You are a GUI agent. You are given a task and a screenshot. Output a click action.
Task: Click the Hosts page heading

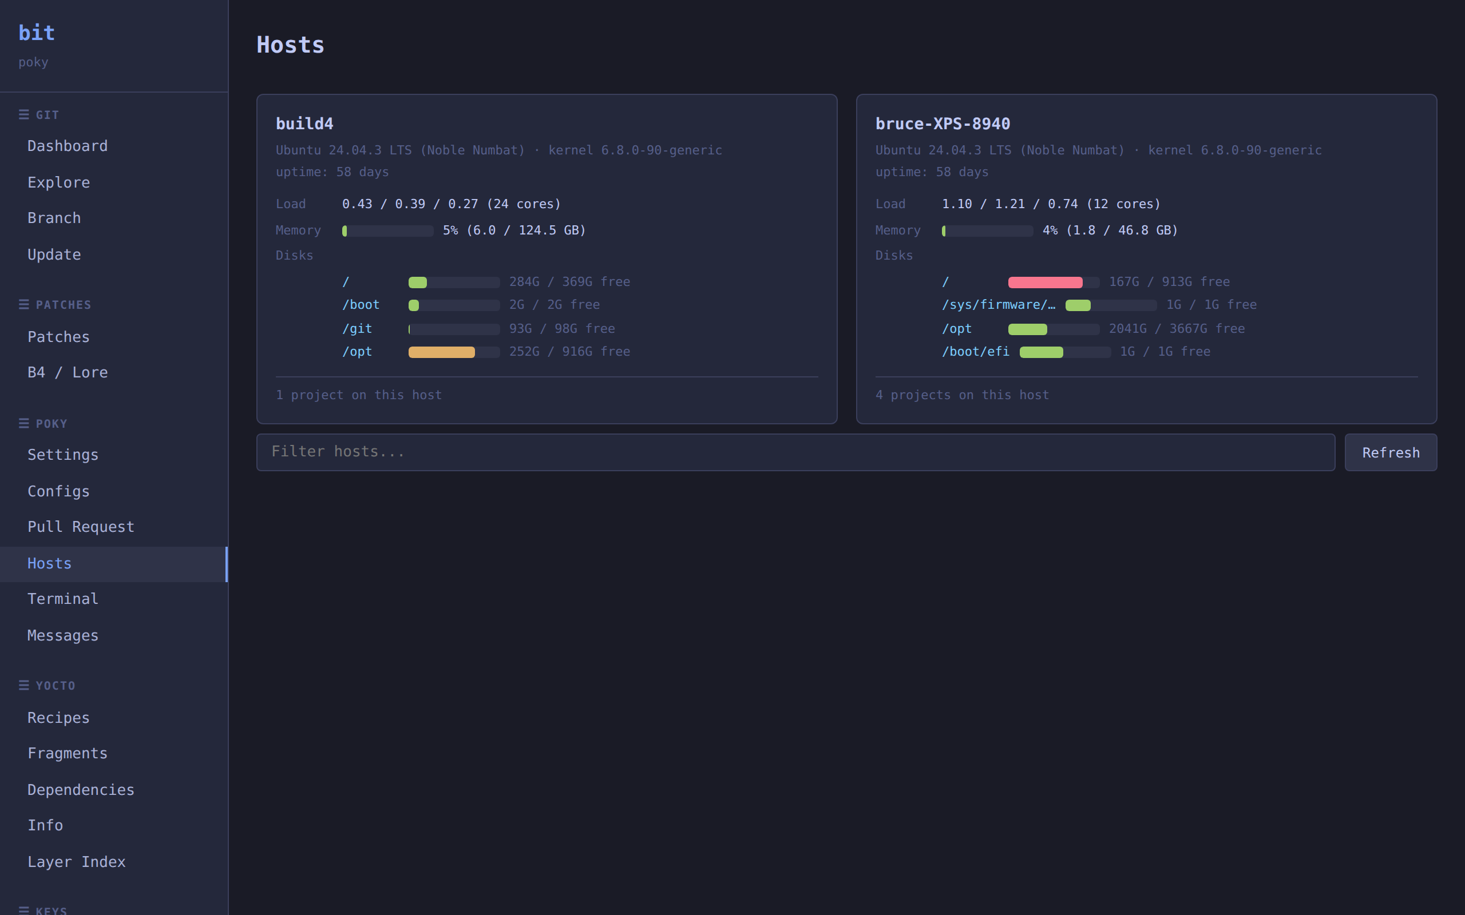coord(291,45)
